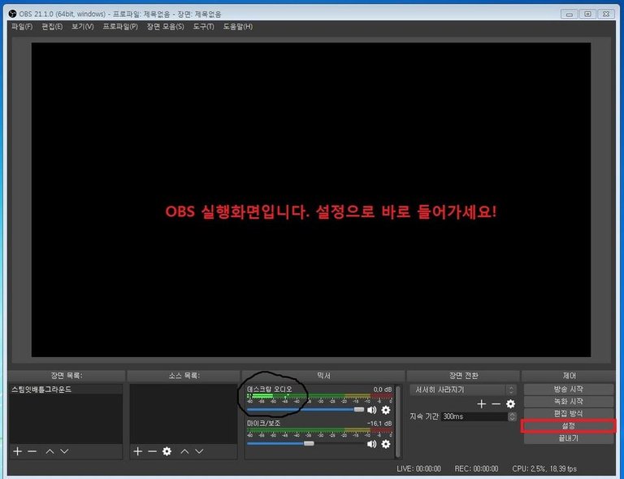
Task: Remove source with the minus icon
Action: (x=152, y=451)
